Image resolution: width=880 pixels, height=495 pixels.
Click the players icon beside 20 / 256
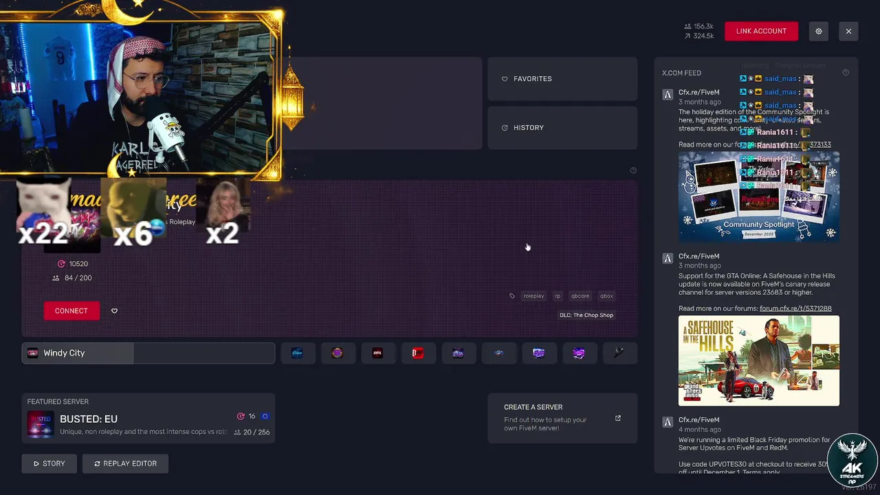pyautogui.click(x=237, y=432)
